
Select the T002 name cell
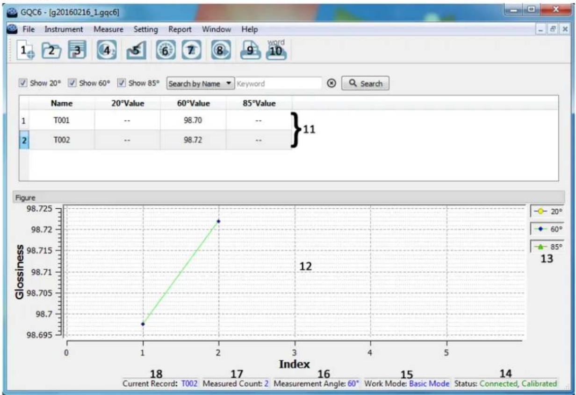click(x=62, y=140)
